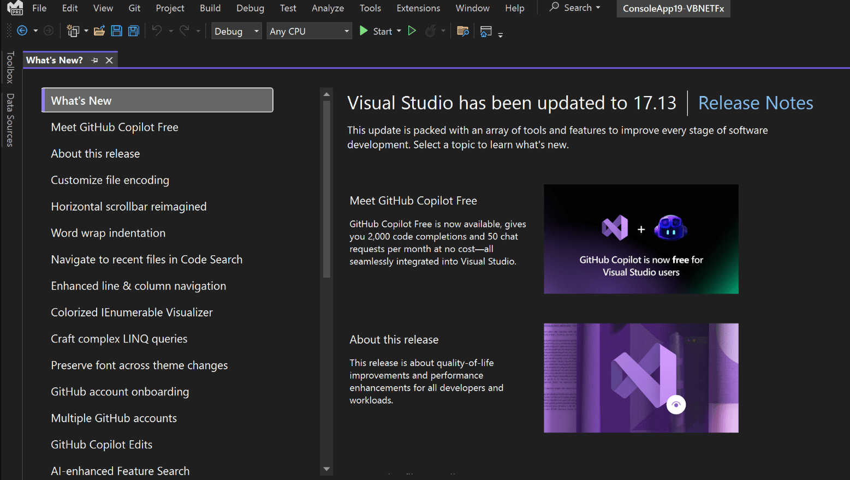Viewport: 850px width, 480px height.
Task: Open the Release Notes link
Action: click(x=756, y=103)
